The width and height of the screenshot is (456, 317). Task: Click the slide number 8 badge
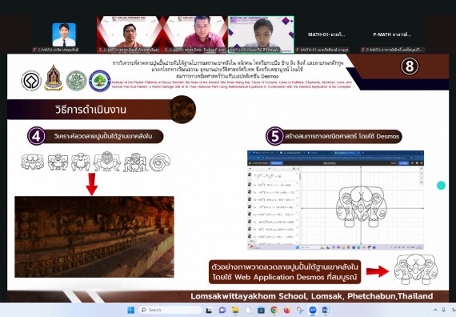[410, 66]
